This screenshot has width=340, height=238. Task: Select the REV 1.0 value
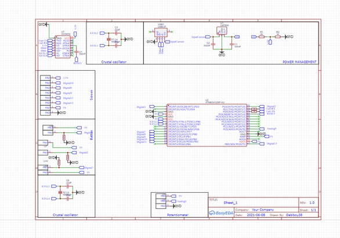pos(312,203)
